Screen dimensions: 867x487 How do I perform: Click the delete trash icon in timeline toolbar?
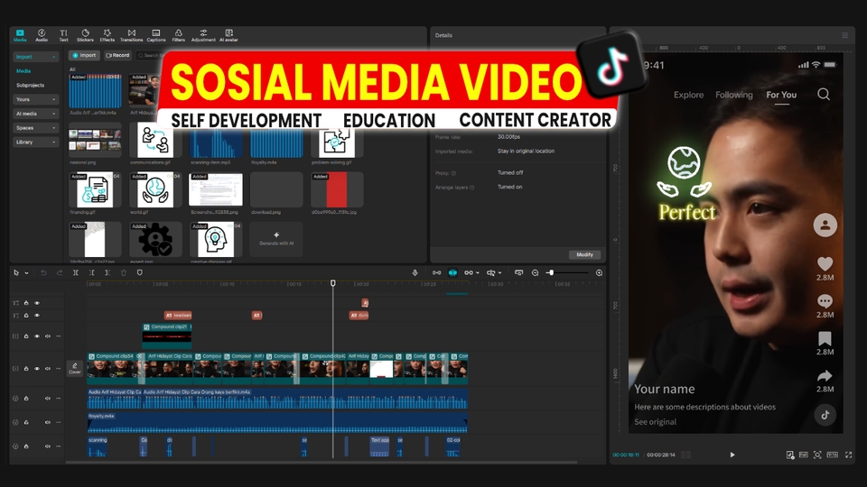124,272
